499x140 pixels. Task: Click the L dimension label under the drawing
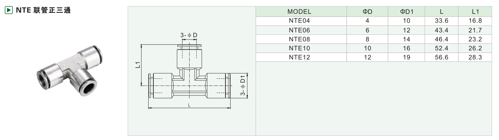click(x=189, y=105)
